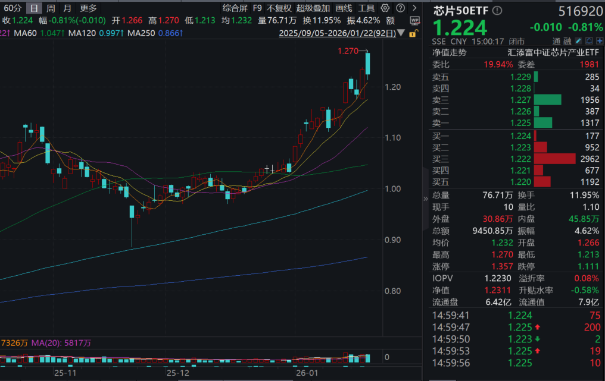605x381 pixels.
Task: Click the info circle next to 芯片50ETF title
Action: (497, 10)
